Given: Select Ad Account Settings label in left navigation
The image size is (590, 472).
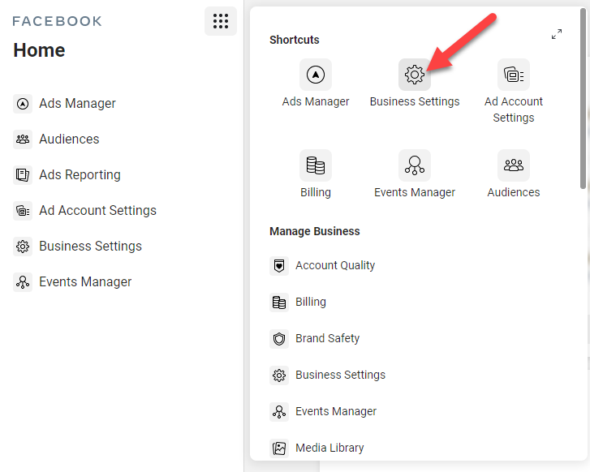Looking at the screenshot, I should tap(98, 211).
